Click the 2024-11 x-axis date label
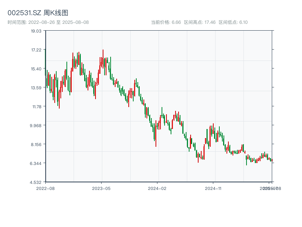Image resolution: width=302 pixels, height=227 pixels. pos(213,188)
